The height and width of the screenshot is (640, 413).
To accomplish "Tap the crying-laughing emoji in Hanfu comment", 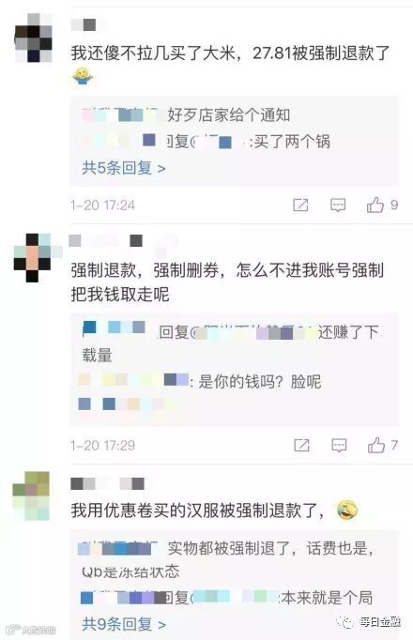I will point(347,510).
